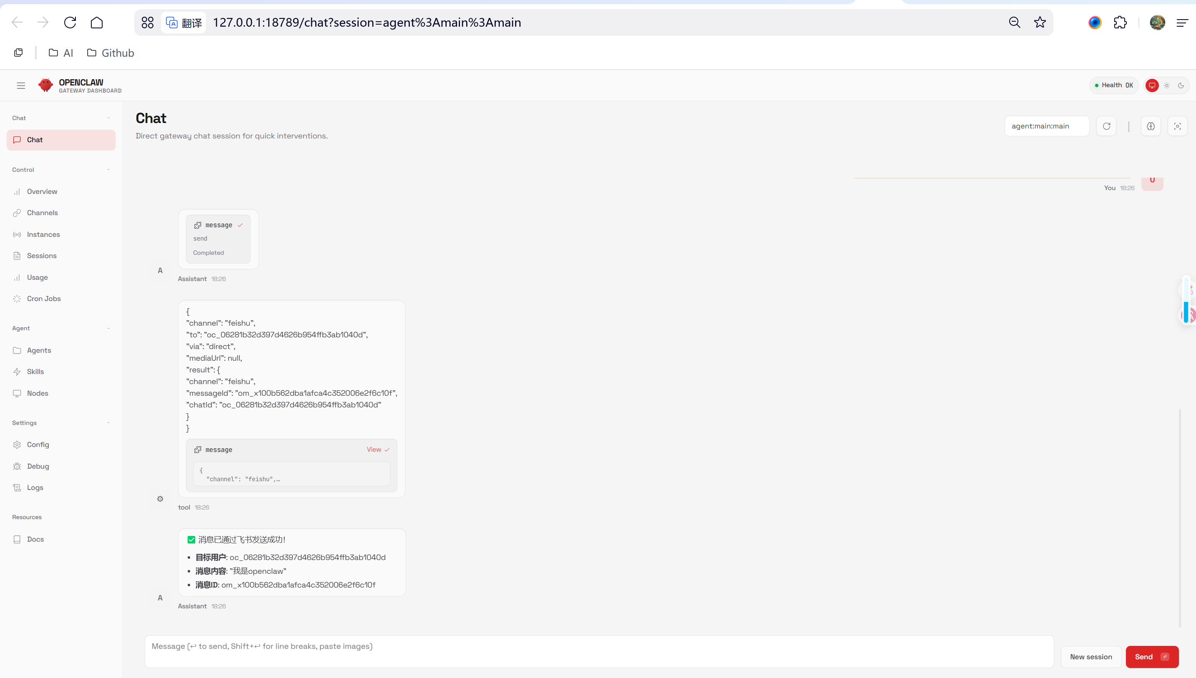Viewport: 1196px width, 678px height.
Task: Go to Skills page in sidebar
Action: click(x=35, y=372)
